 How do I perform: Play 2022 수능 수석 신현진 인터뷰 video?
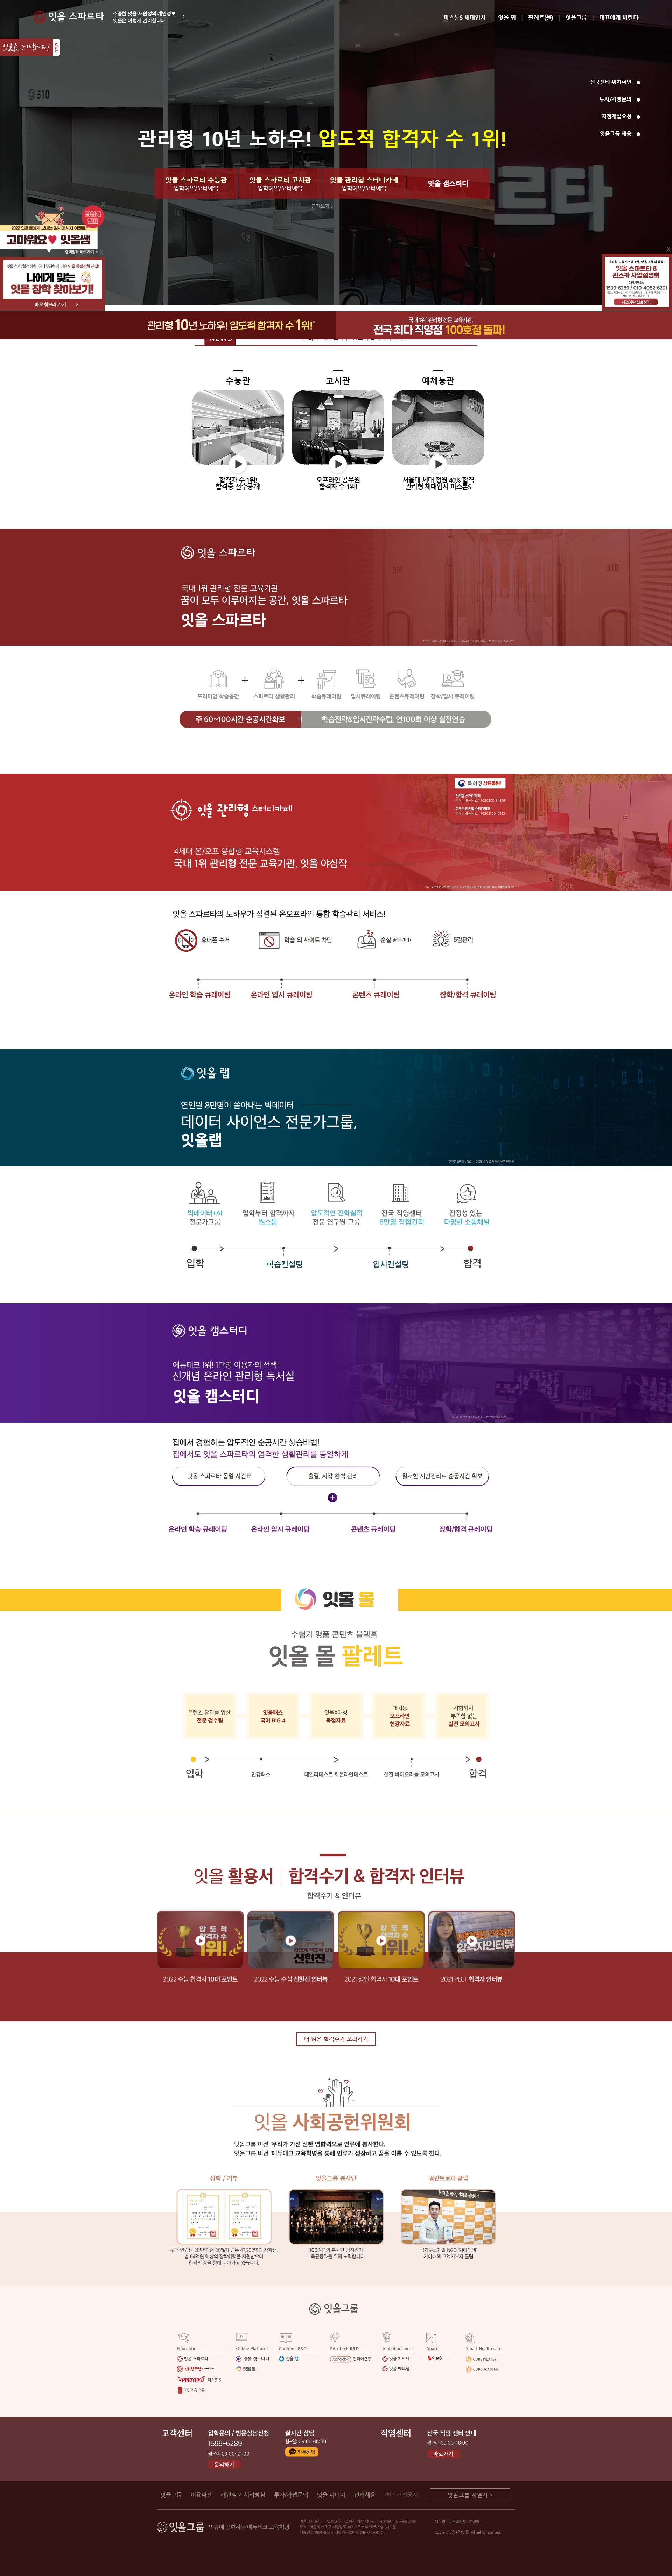(x=290, y=1940)
